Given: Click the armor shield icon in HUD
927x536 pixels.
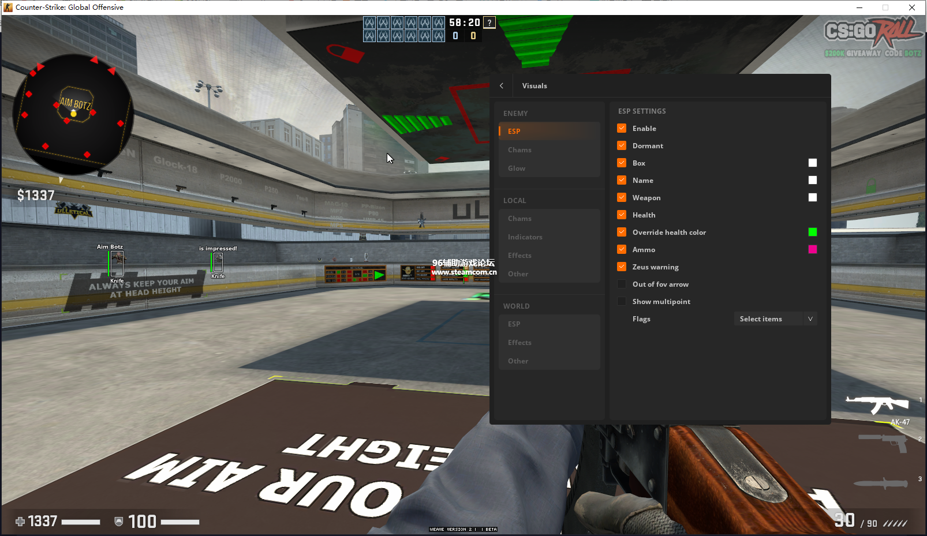Looking at the screenshot, I should tap(119, 522).
